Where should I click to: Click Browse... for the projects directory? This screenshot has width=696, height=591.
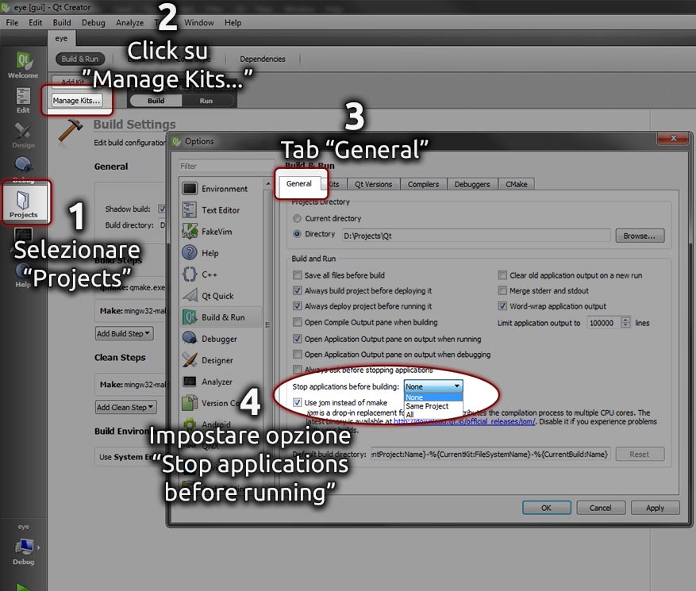(x=639, y=236)
